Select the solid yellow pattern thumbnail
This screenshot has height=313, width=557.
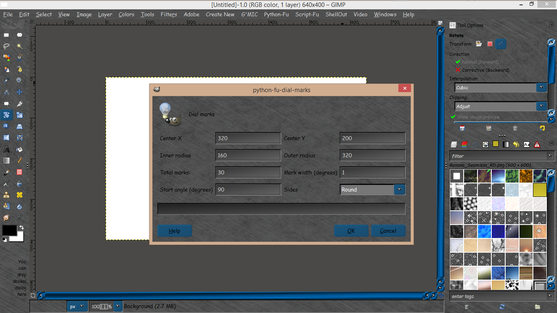point(540,190)
